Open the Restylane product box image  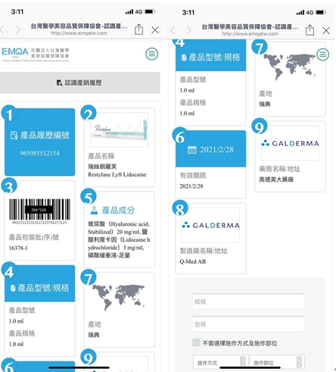[119, 130]
